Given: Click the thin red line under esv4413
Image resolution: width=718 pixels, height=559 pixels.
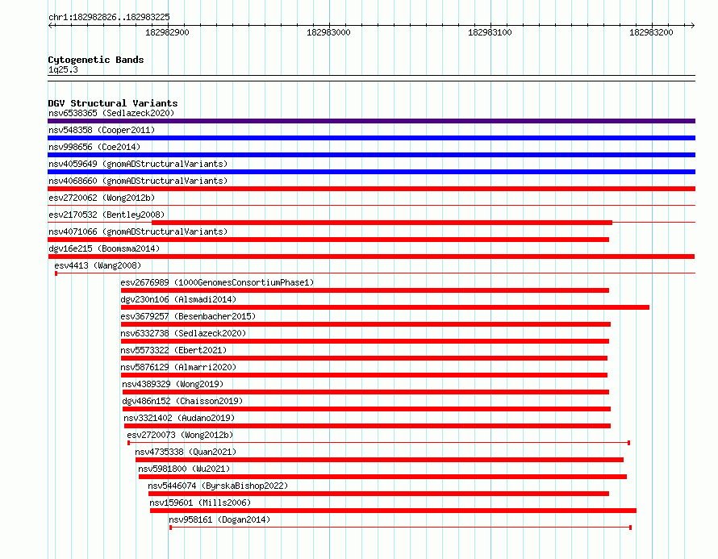Looking at the screenshot, I should click(x=375, y=273).
